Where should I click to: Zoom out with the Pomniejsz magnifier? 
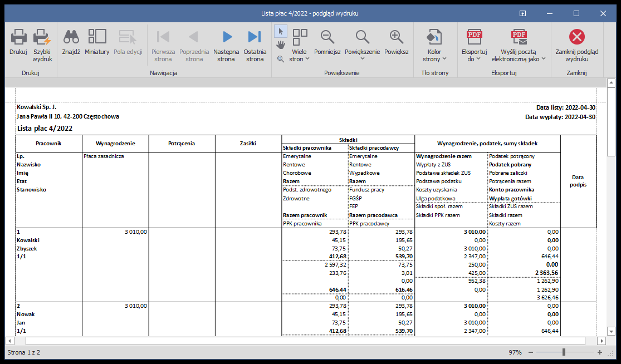tap(327, 38)
